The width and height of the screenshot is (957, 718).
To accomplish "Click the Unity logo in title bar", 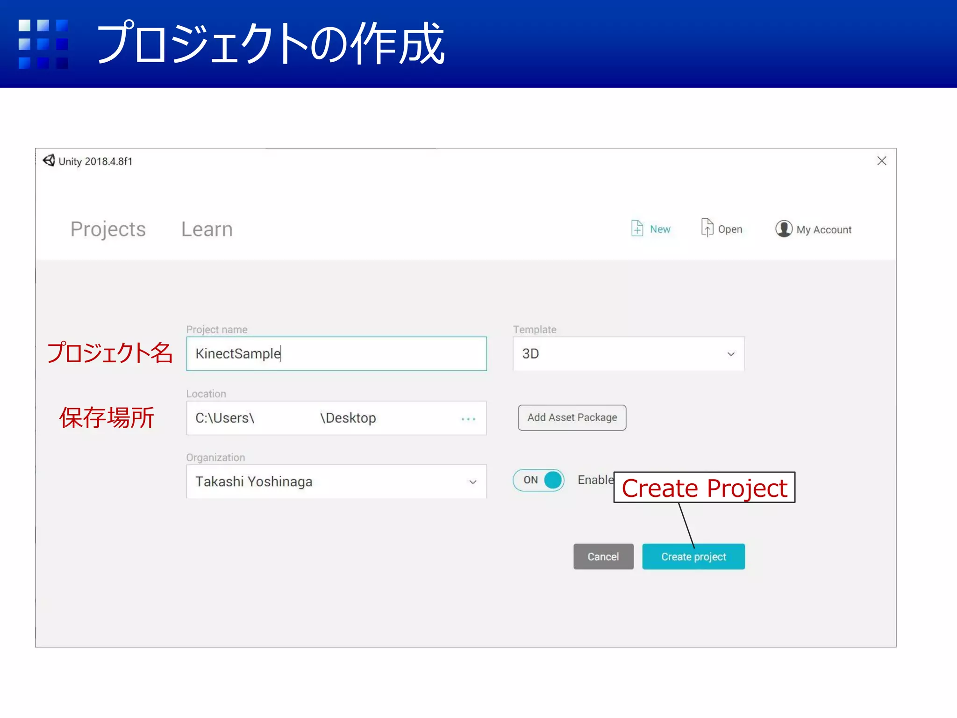I will point(49,161).
